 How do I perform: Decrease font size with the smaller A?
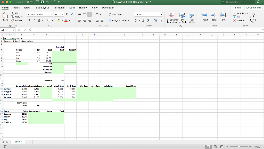(x=72, y=14)
